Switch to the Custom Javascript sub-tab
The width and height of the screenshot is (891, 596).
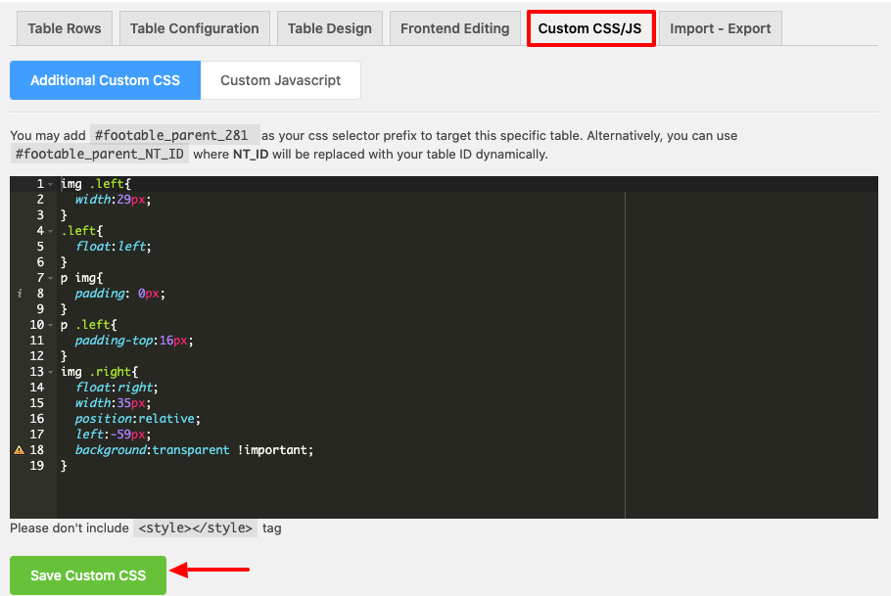[281, 80]
